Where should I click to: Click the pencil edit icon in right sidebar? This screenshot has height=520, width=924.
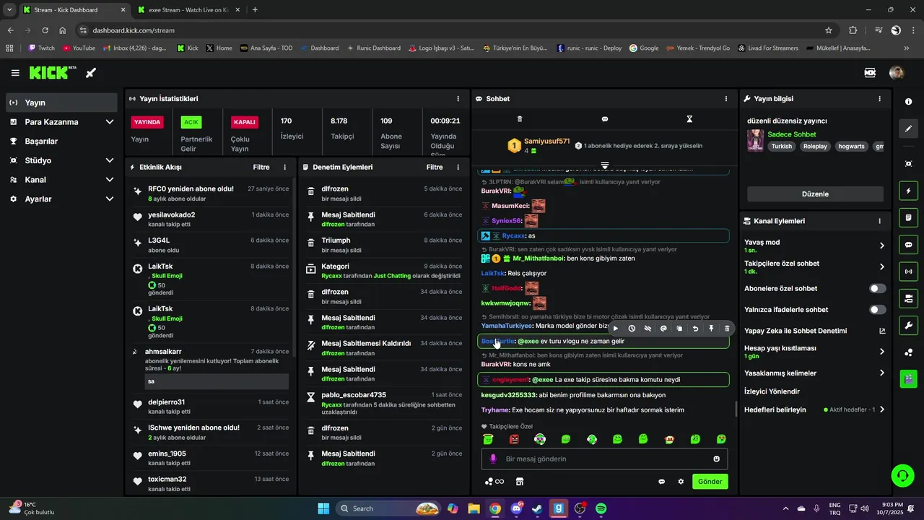click(908, 129)
